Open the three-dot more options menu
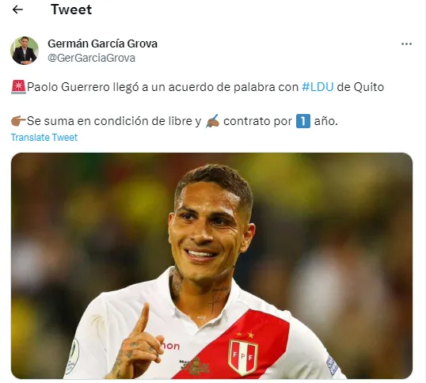This screenshot has width=426, height=383. tap(406, 44)
